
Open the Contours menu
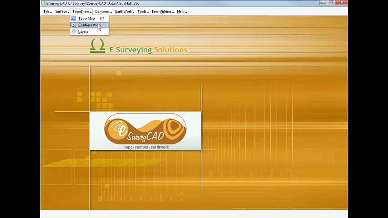pyautogui.click(x=103, y=12)
